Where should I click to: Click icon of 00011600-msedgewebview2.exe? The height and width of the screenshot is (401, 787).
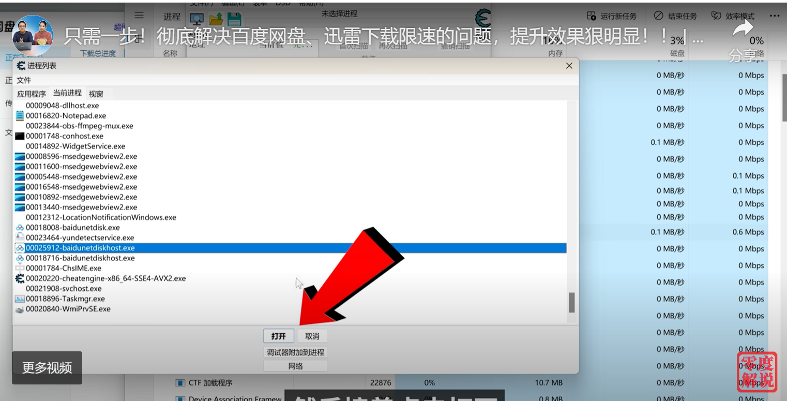[20, 167]
